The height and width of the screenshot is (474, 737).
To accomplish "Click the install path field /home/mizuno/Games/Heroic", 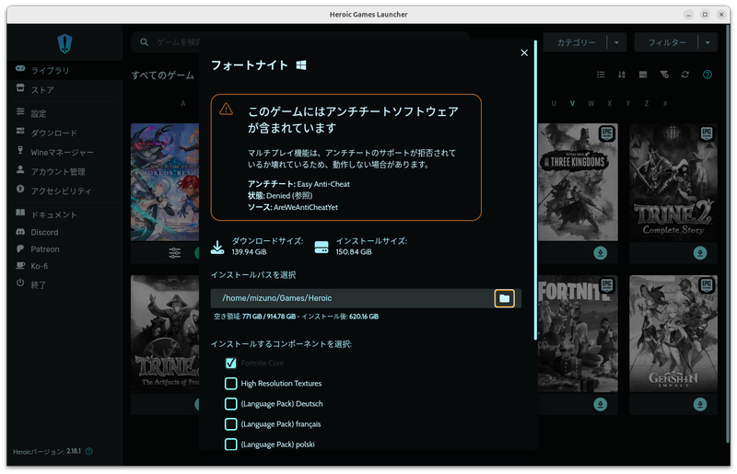I will (x=352, y=298).
